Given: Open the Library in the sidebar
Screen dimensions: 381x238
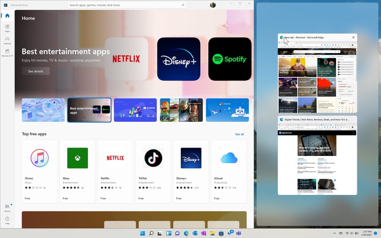Looking at the screenshot, I should point(7,208).
